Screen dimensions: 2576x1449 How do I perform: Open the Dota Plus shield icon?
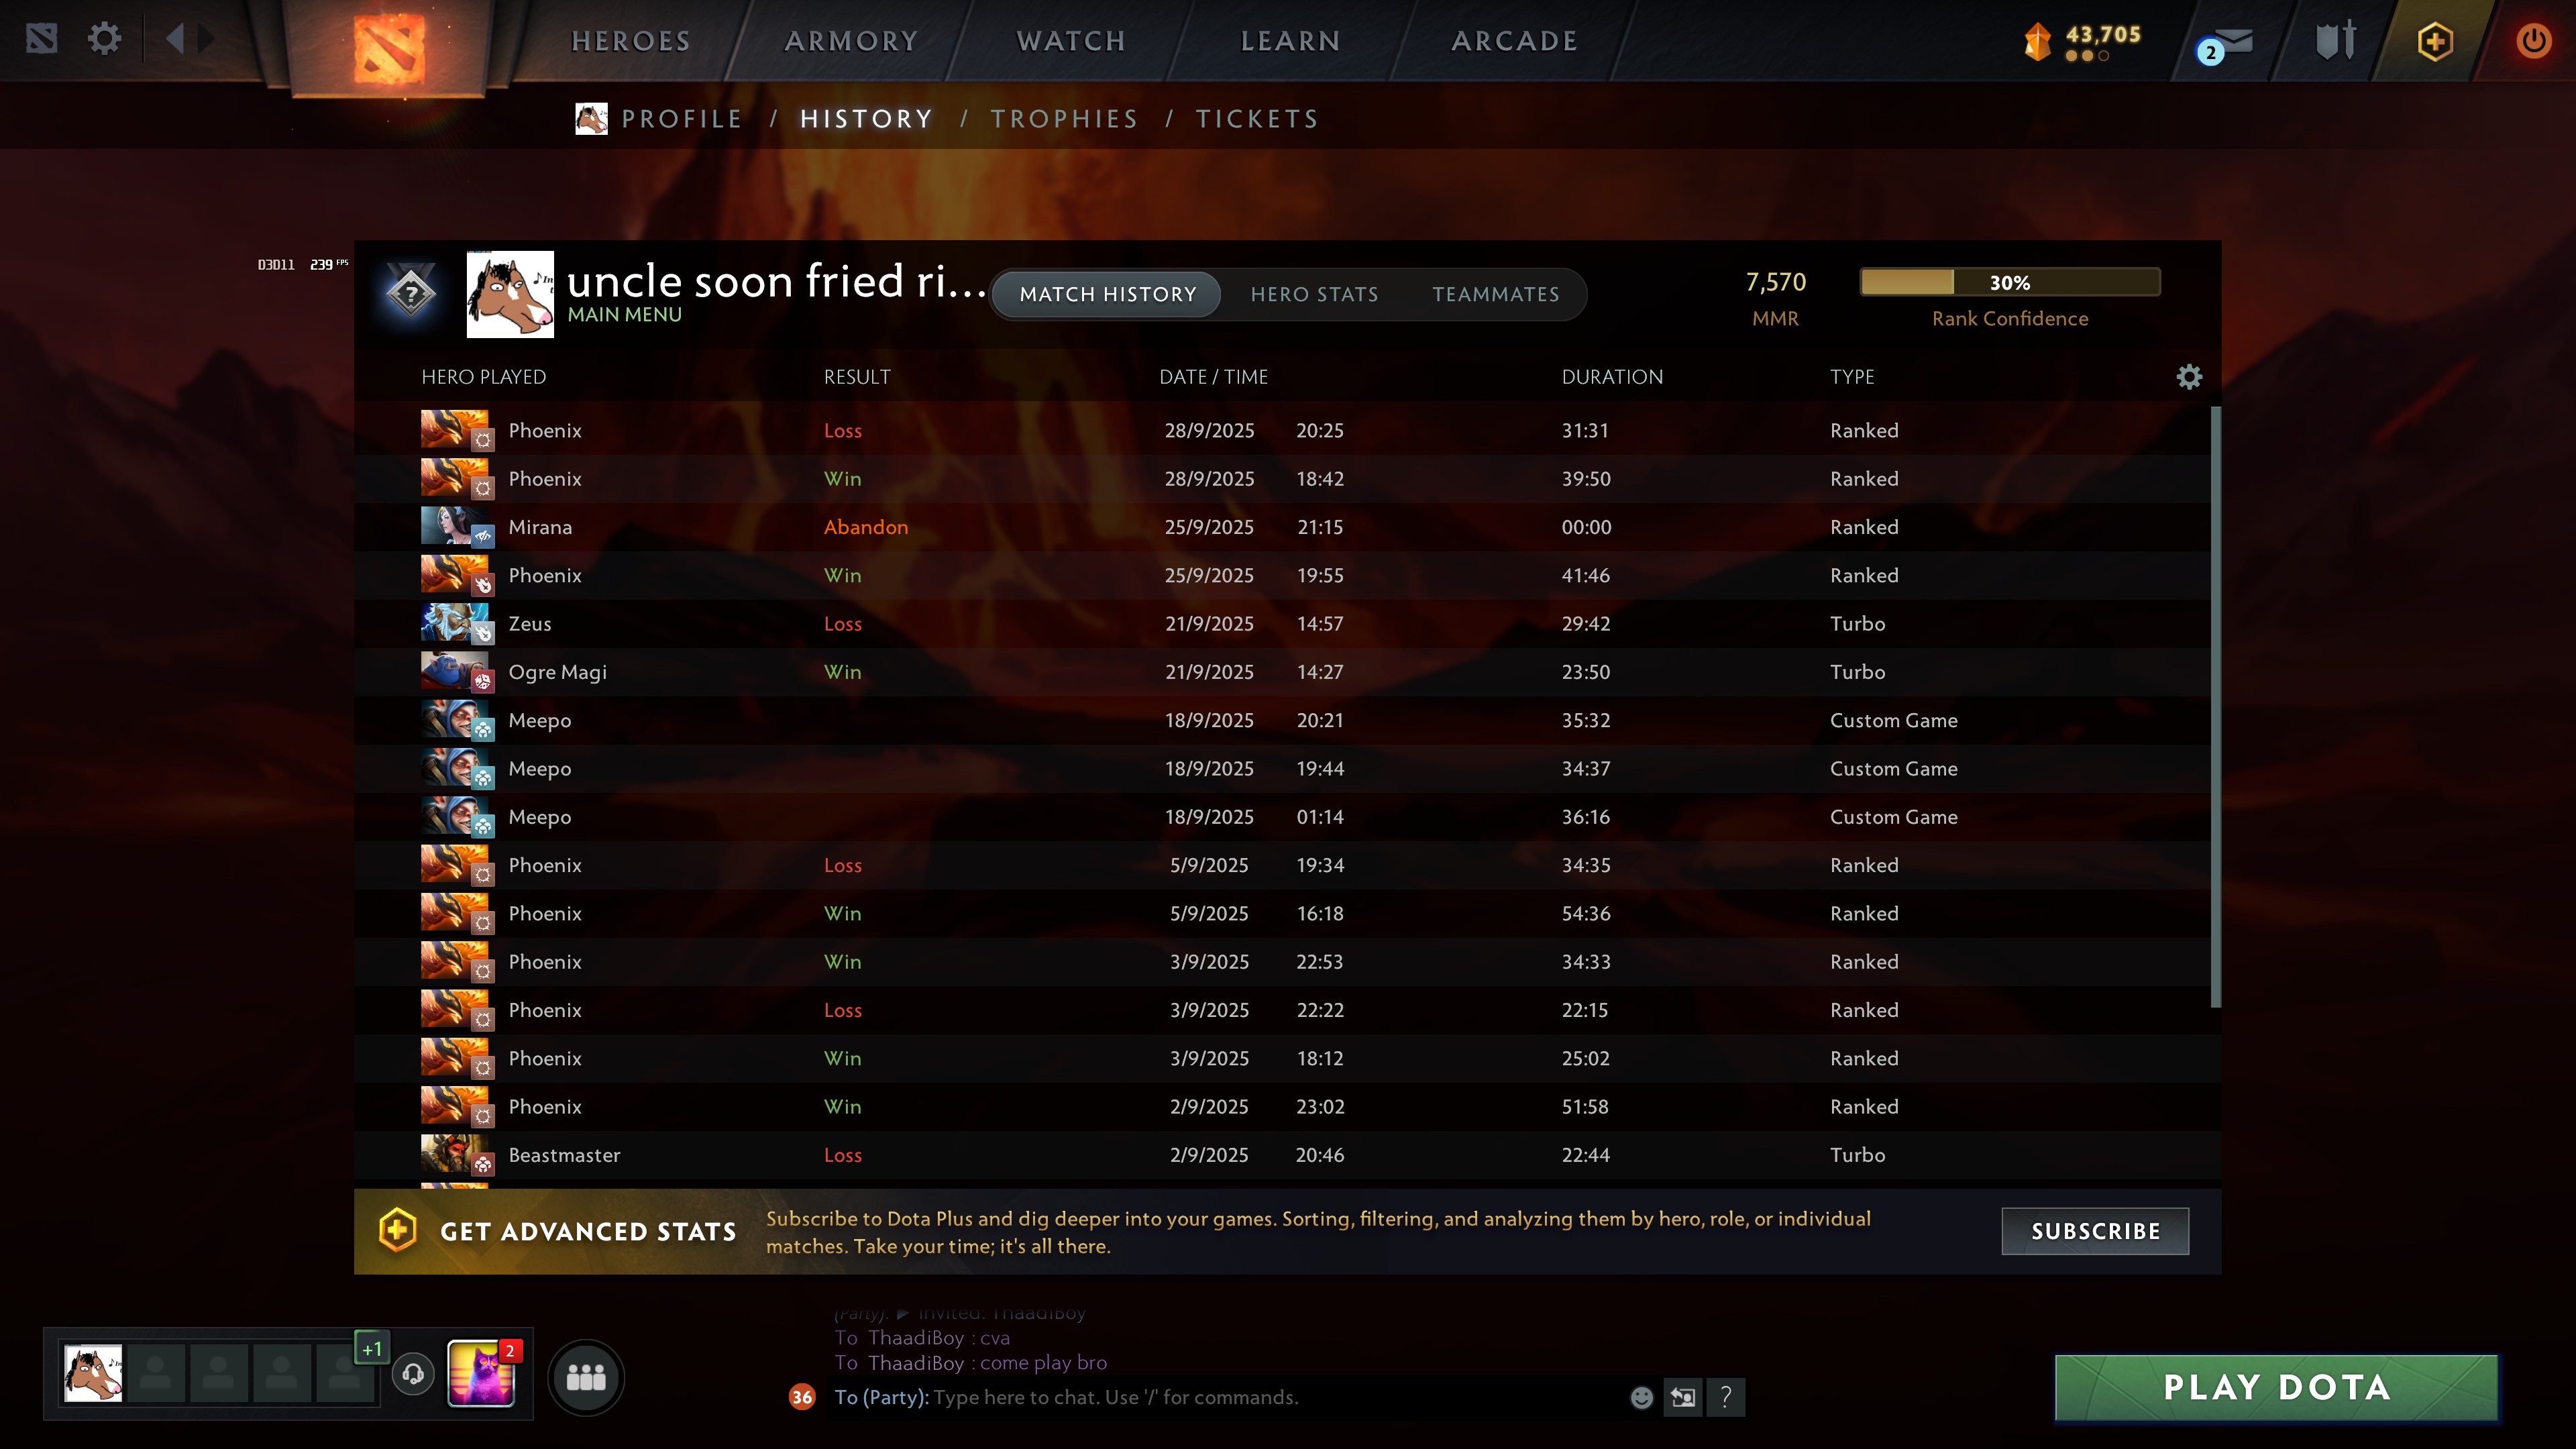[x=2435, y=41]
